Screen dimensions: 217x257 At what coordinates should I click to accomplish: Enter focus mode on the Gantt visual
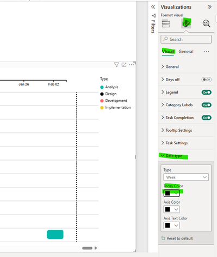click(x=124, y=65)
